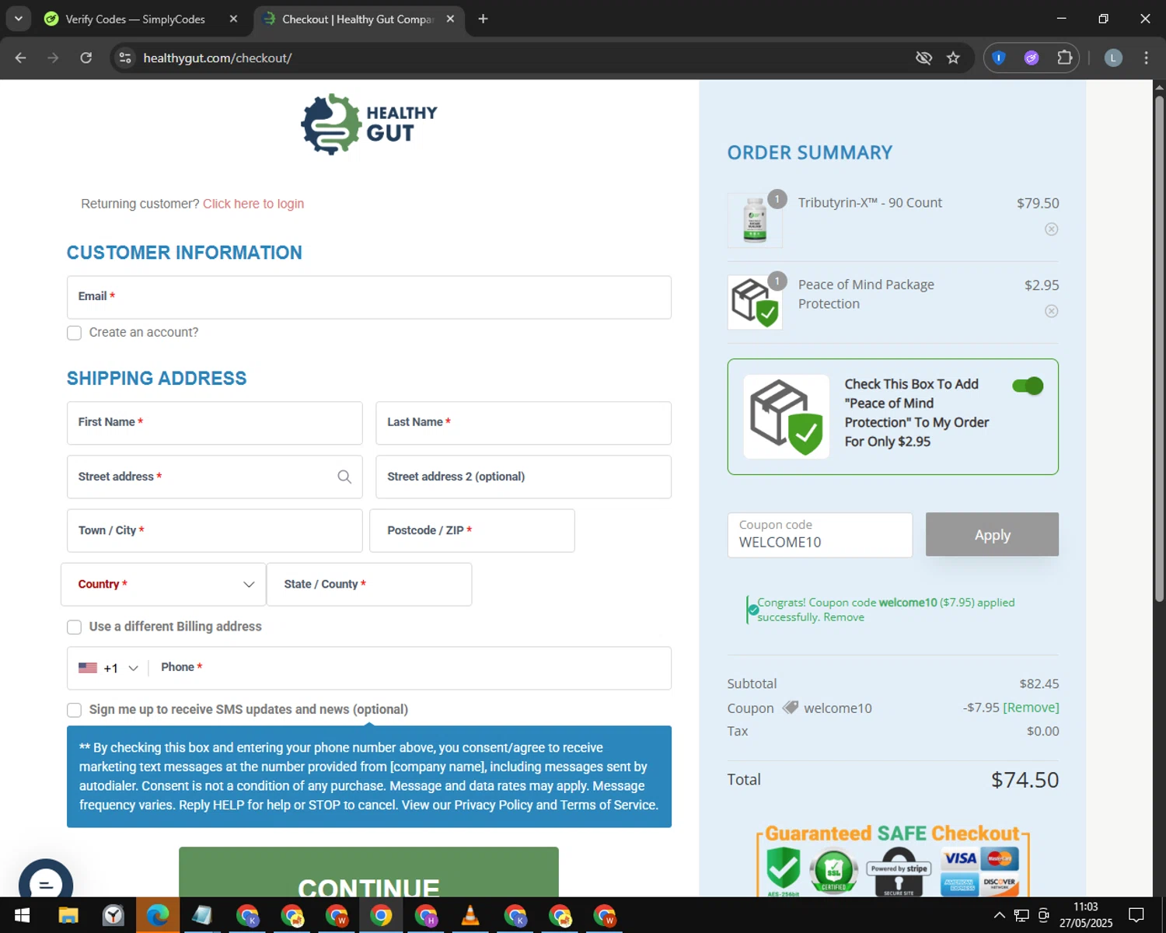Remove Tributyrin-X 90 Count from order
This screenshot has height=933, width=1166.
(x=1051, y=229)
